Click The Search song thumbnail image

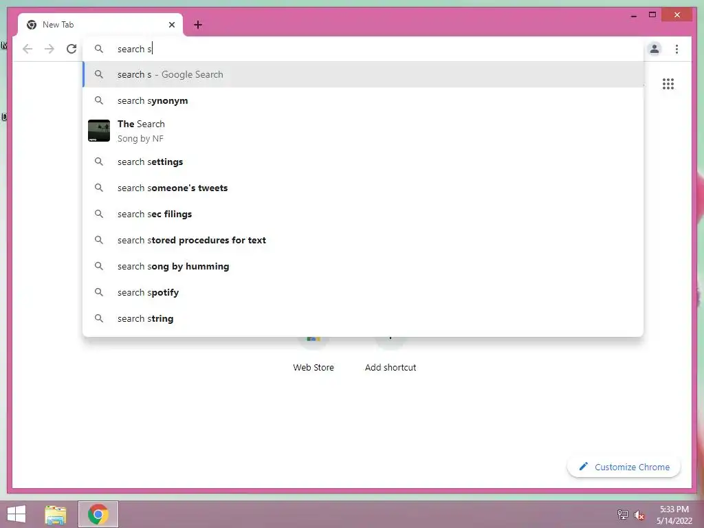99,131
